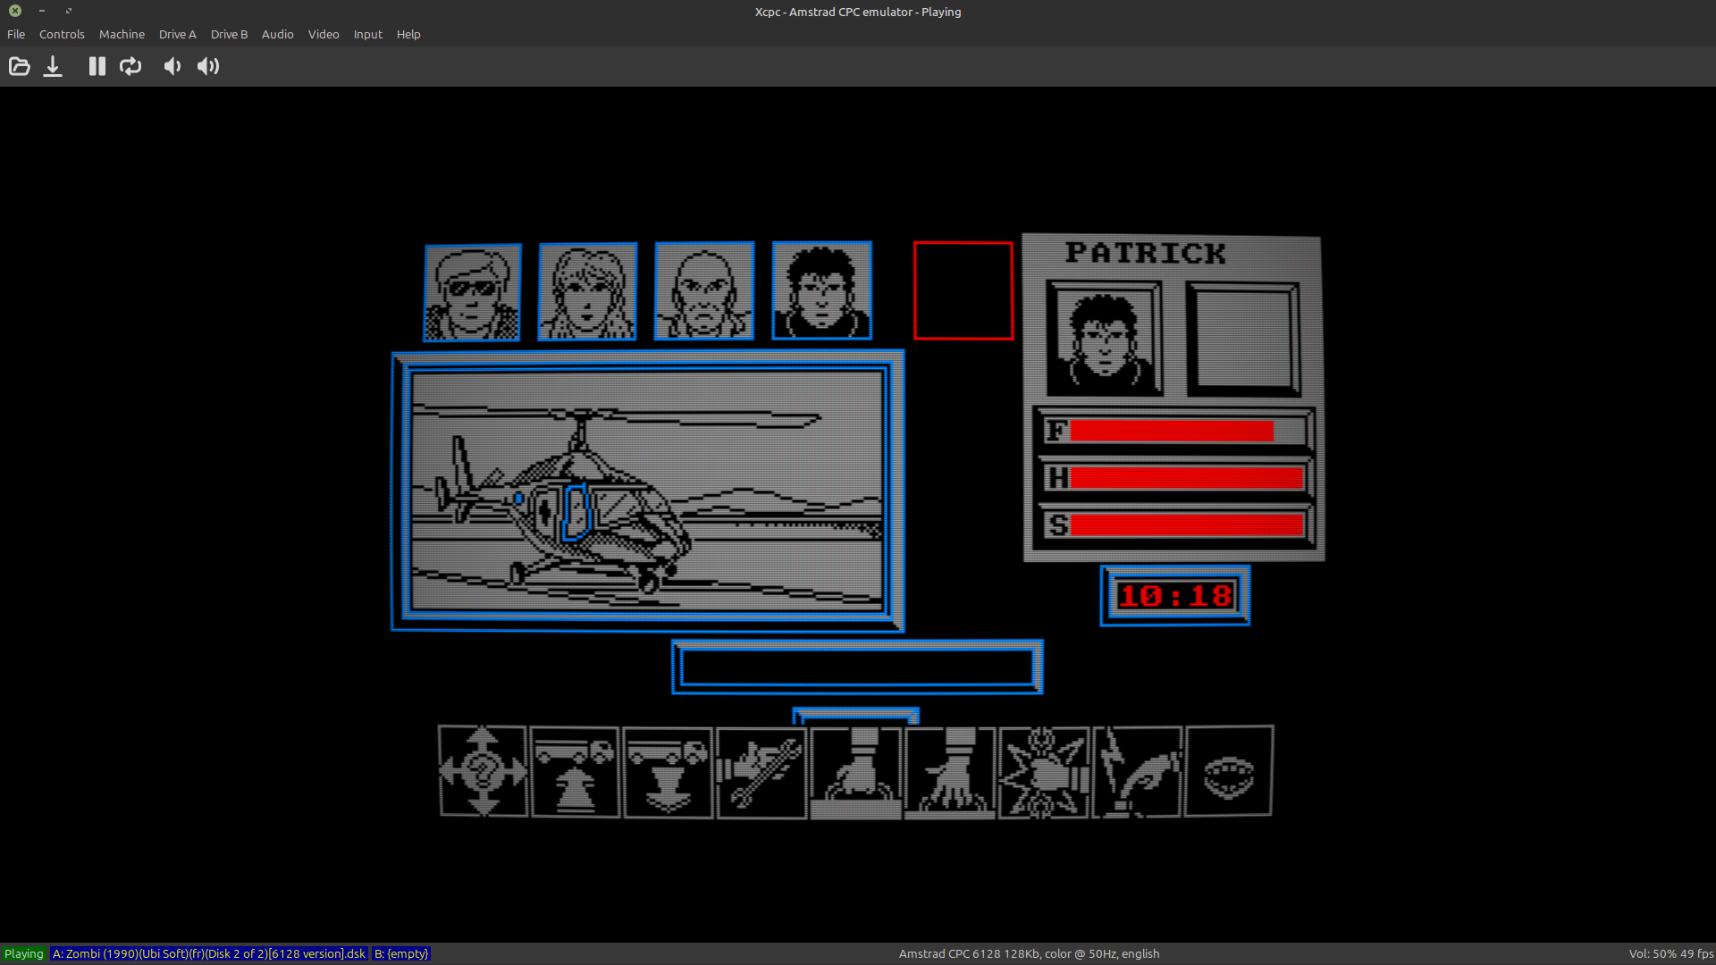
Task: Select the open hand drop action icon
Action: (x=949, y=771)
